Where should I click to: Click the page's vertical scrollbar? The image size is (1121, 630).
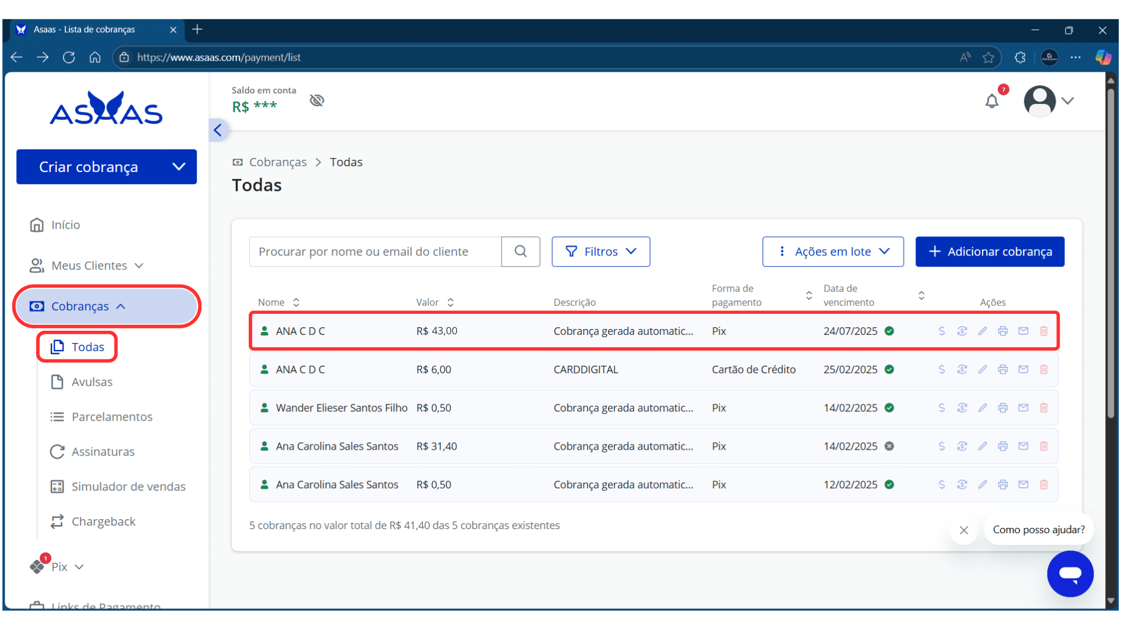coord(1110,251)
